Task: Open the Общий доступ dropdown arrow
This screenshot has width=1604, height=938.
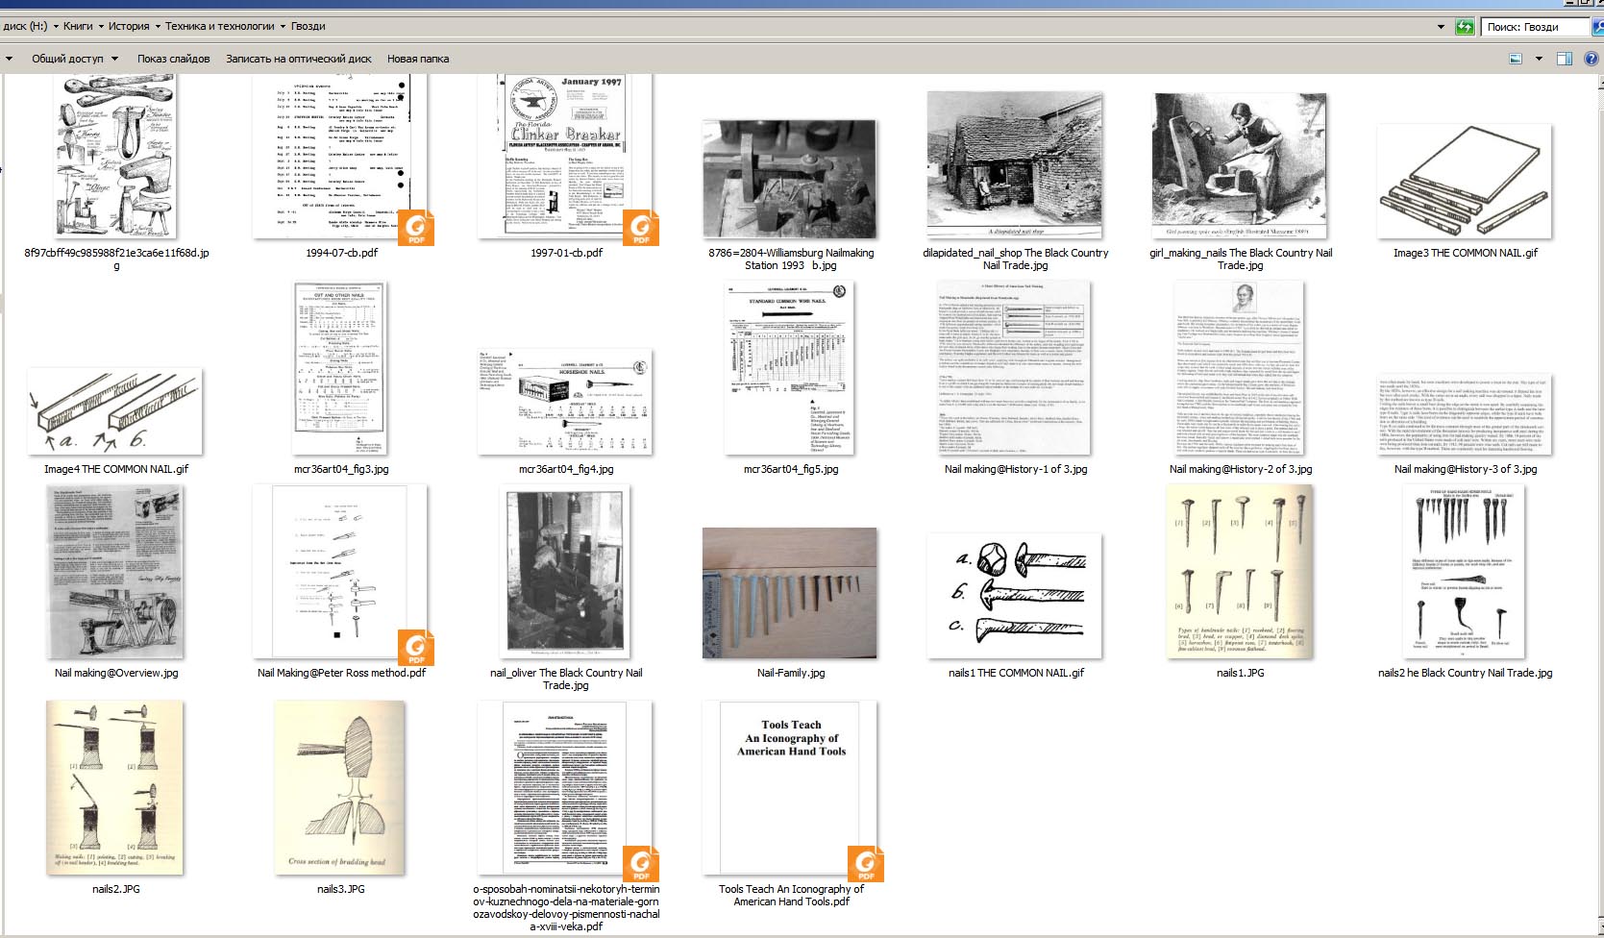Action: [x=114, y=59]
